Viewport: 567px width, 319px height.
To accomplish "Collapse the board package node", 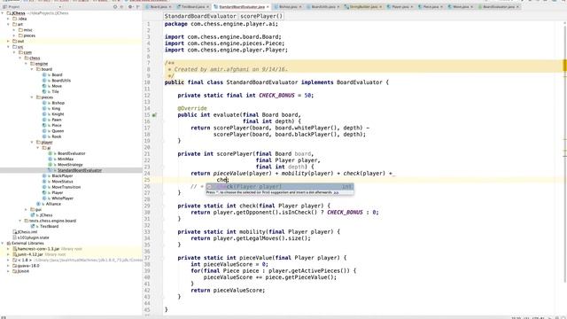I will coord(32,69).
